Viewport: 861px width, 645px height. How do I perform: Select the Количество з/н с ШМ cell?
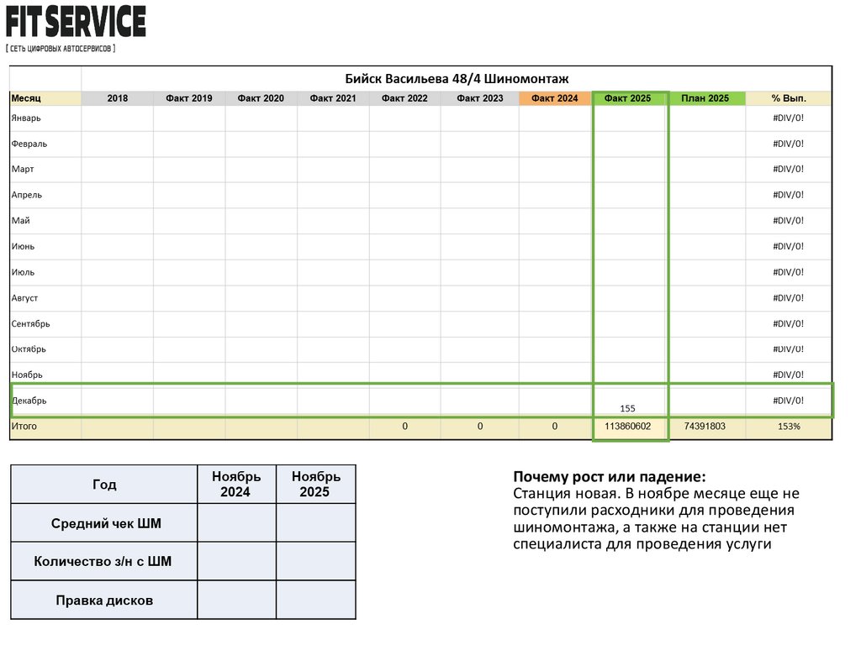pyautogui.click(x=104, y=562)
